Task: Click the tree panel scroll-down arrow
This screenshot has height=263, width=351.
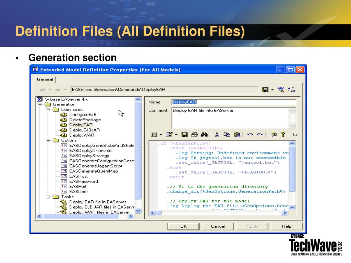Action: (138, 211)
